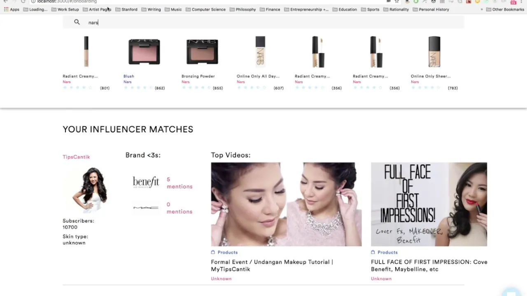Open the Finance bookmark folder
Screen dimensions: 527x296
tap(270, 9)
